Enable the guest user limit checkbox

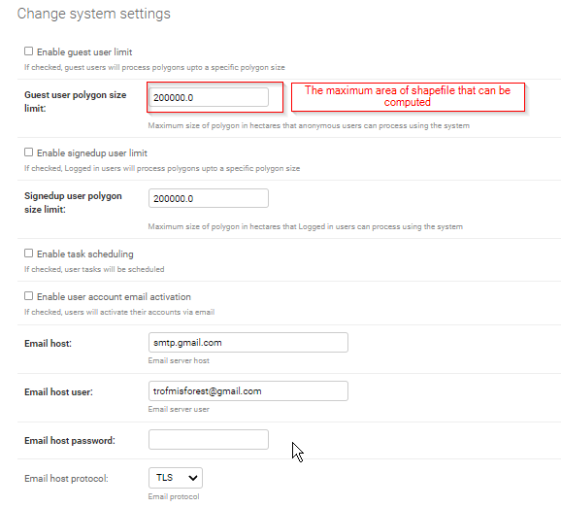[28, 51]
